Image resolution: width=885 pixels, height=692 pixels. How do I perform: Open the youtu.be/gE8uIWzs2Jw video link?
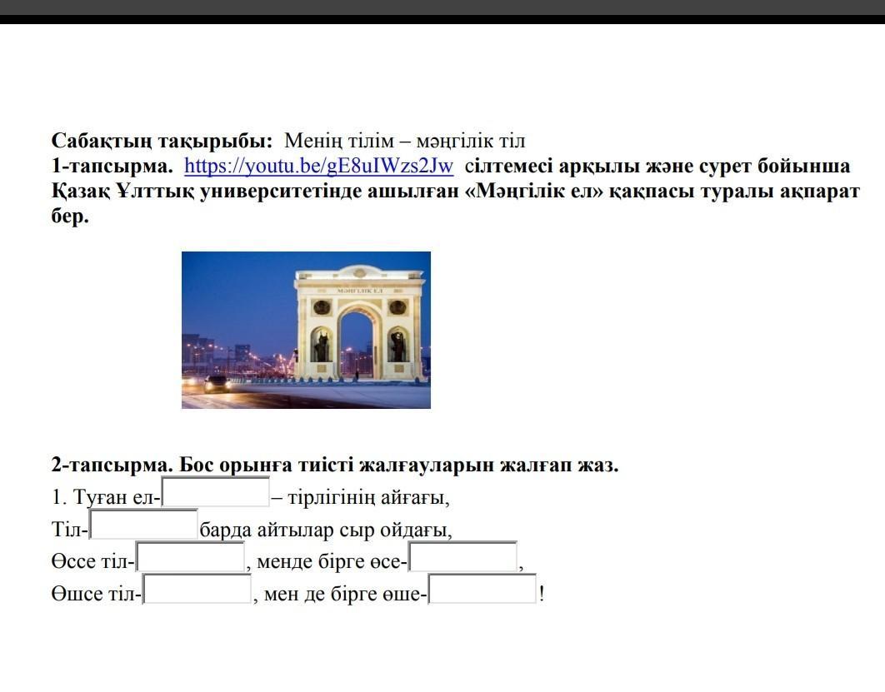[x=318, y=166]
